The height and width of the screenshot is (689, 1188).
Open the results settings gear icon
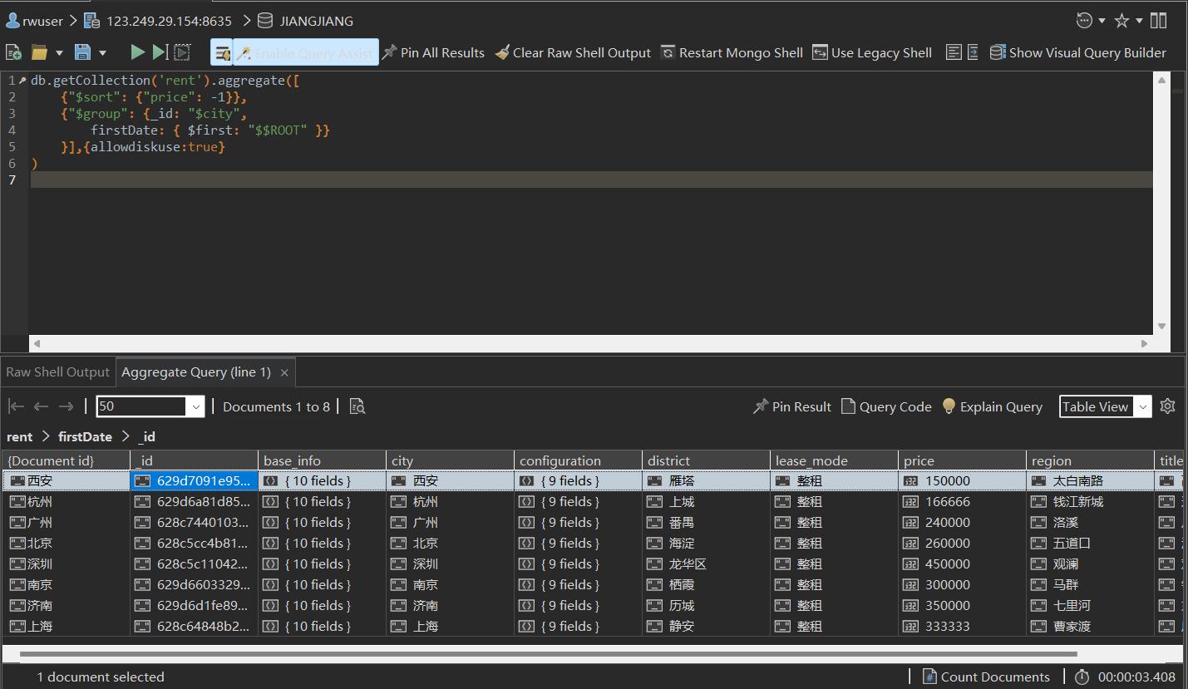pyautogui.click(x=1167, y=406)
